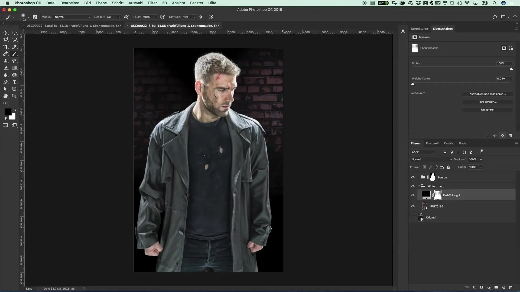Hide the Person group layer
Screen dimensions: 520x292
coord(413,177)
